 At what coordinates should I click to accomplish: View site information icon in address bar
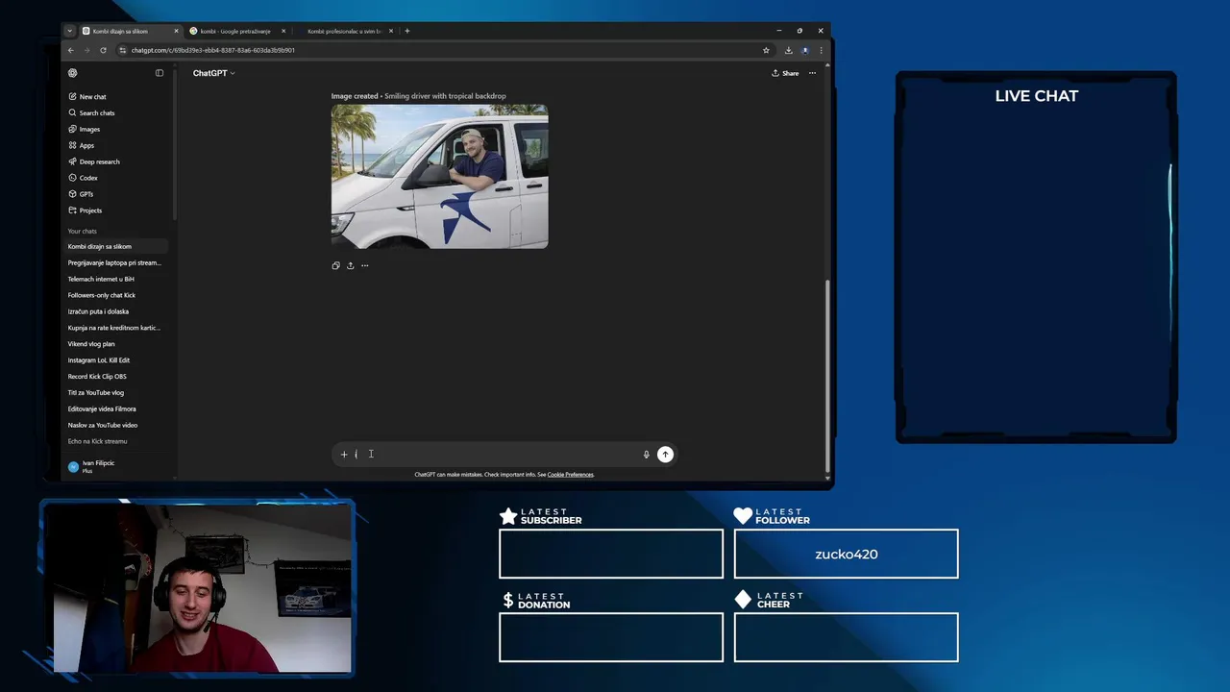click(123, 51)
